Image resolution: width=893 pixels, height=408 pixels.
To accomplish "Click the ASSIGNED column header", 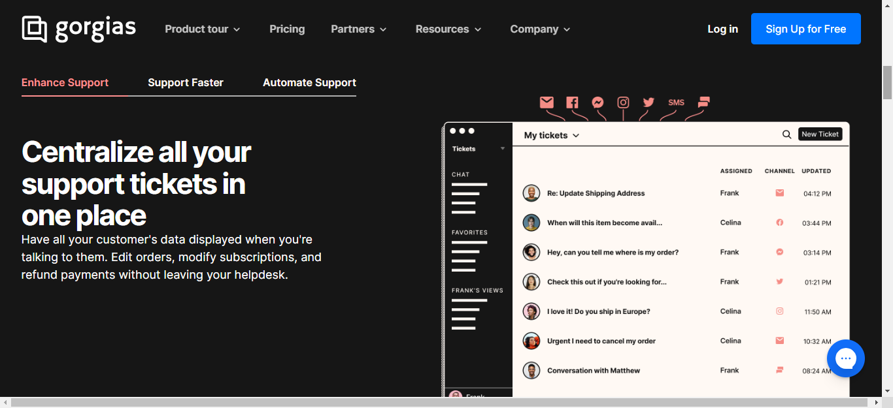I will [x=736, y=171].
